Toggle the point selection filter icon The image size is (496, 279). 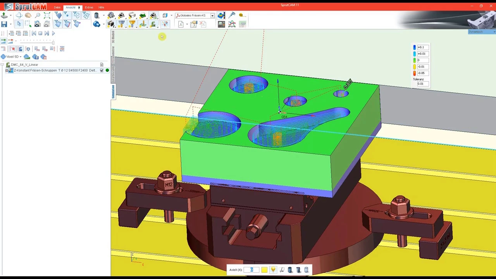67,15
